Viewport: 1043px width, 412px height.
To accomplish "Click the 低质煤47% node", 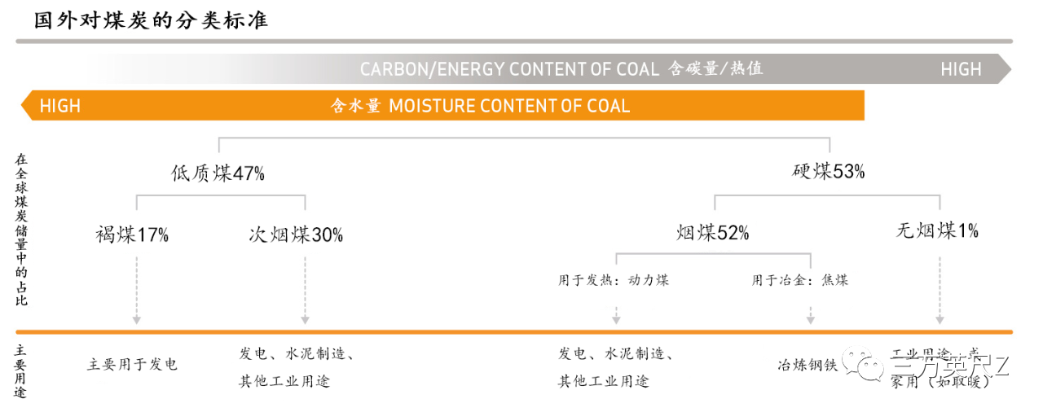I will point(218,173).
